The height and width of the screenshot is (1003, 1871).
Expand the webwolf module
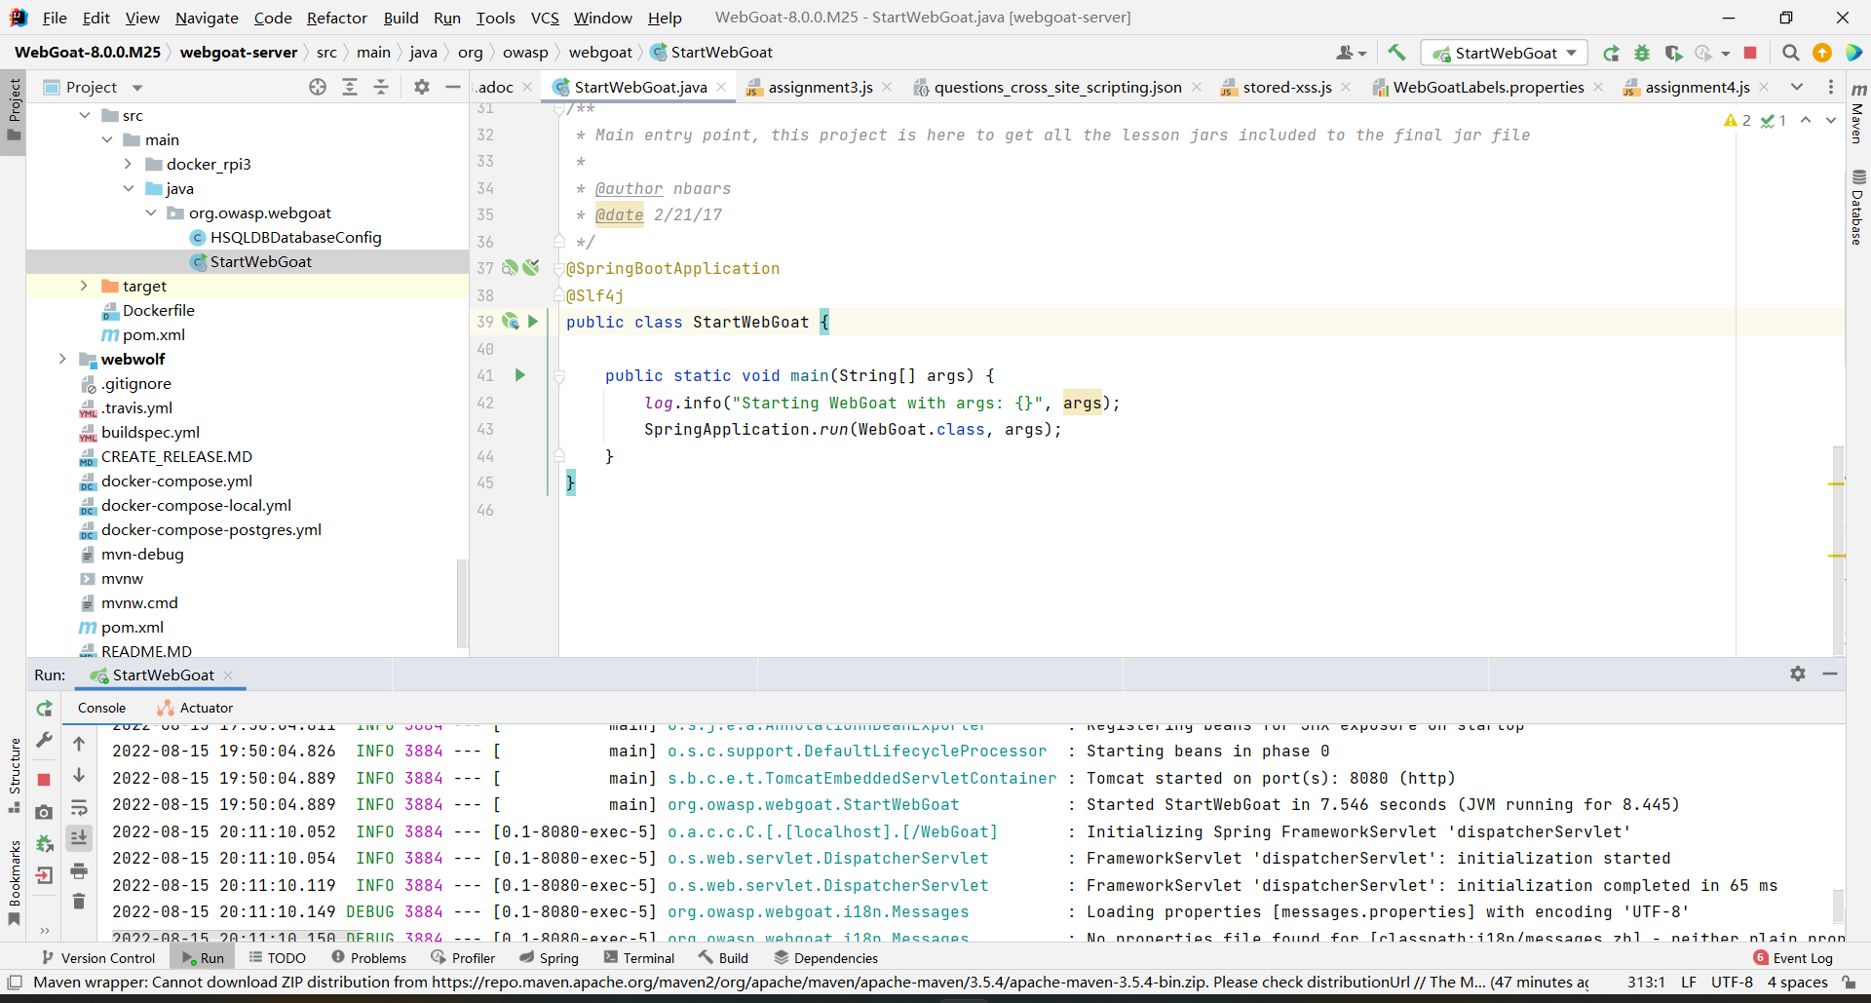(62, 359)
